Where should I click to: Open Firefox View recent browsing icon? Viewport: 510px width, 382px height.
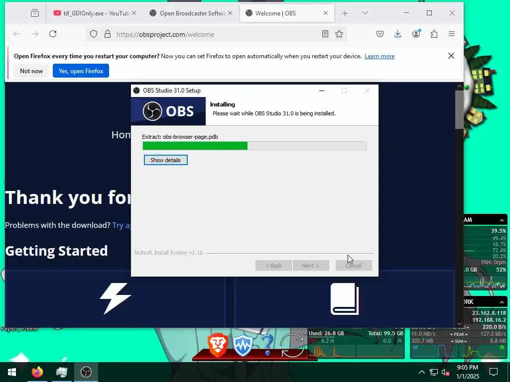point(35,13)
